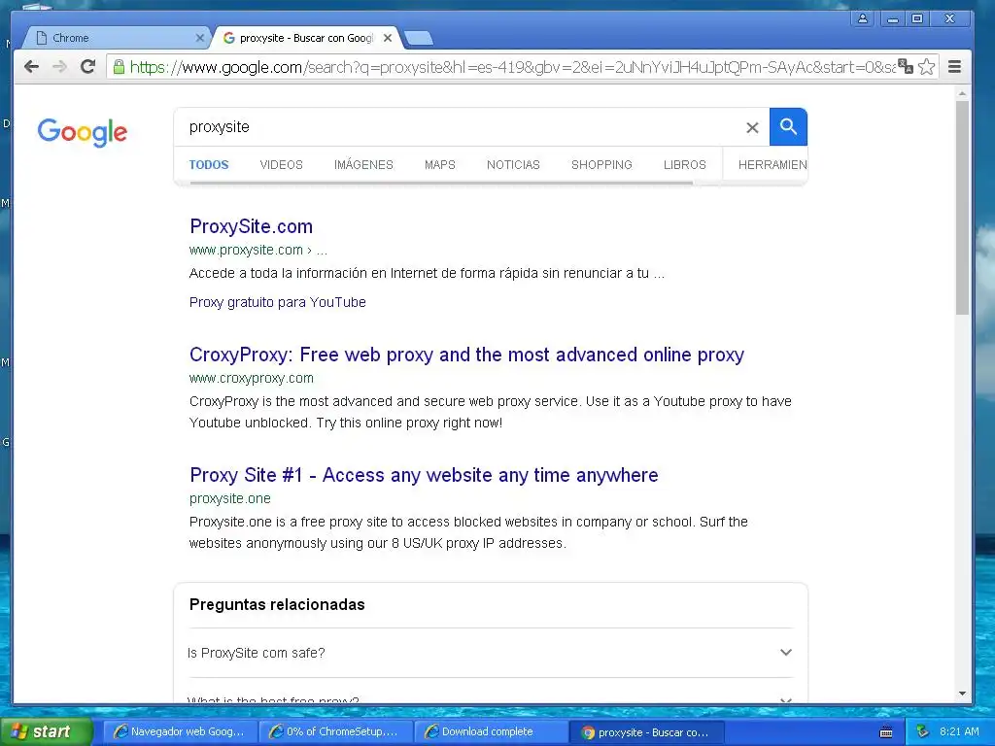Select the TODOS search filter

tap(209, 165)
